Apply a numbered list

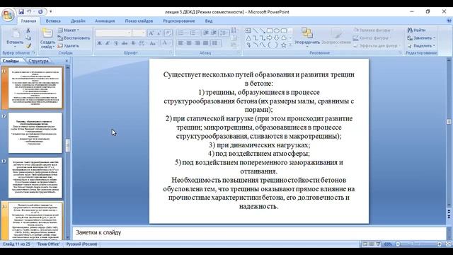tap(194, 33)
